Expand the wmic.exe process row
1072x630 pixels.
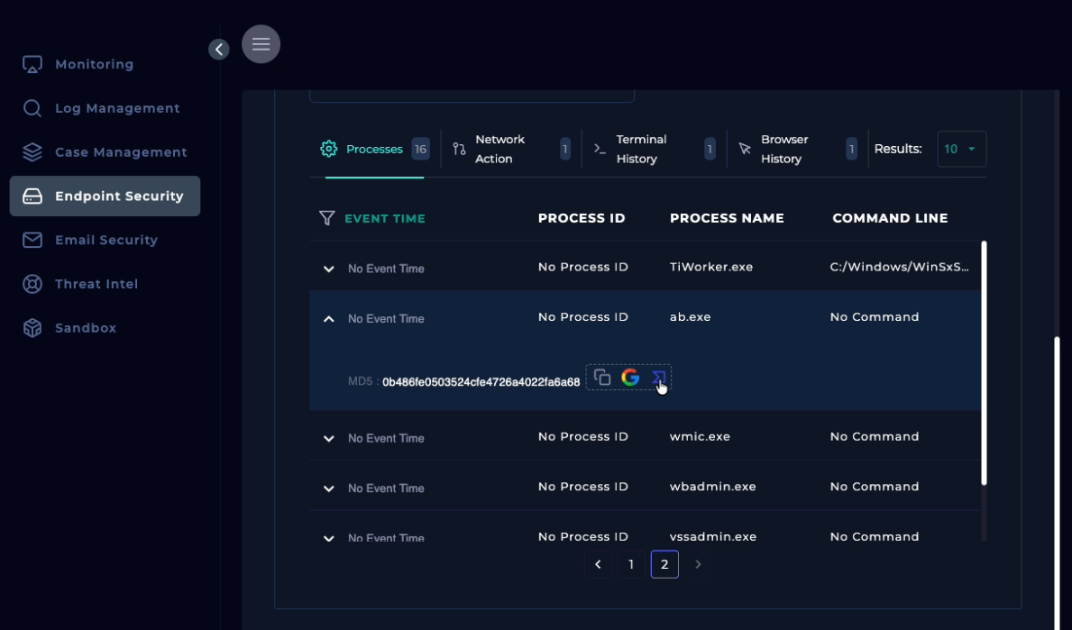(x=329, y=439)
